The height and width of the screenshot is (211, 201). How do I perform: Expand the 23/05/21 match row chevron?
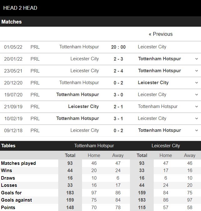pos(196,71)
